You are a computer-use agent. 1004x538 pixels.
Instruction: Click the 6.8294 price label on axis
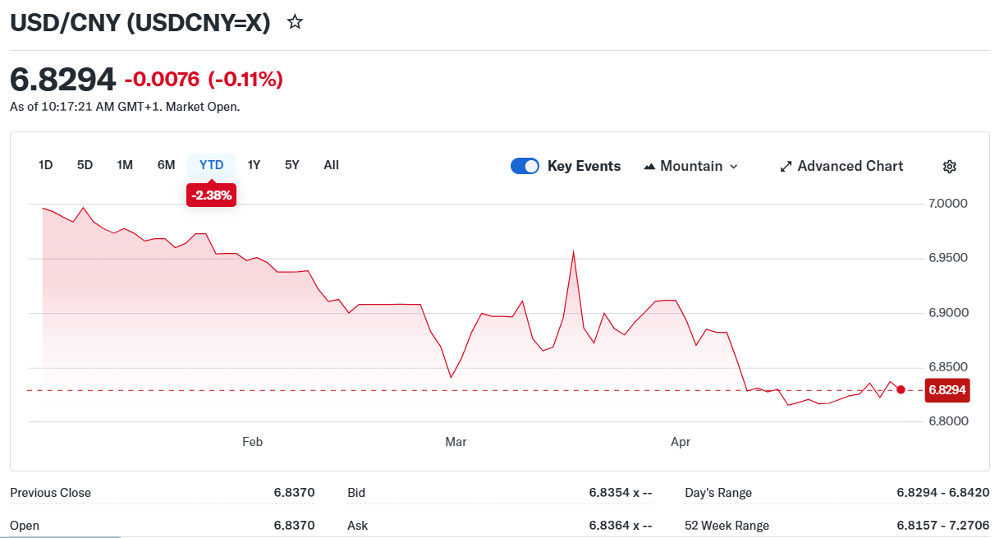947,390
